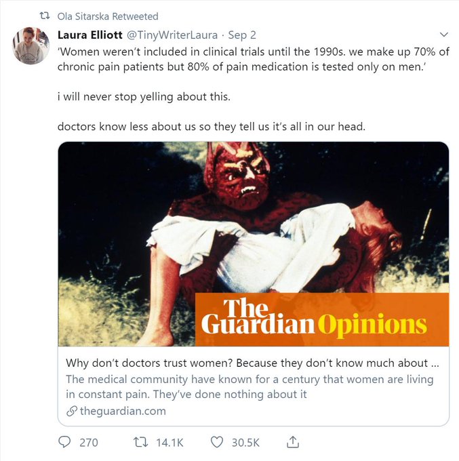459x461 pixels.
Task: Click the article description about constant pain
Action: click(249, 386)
